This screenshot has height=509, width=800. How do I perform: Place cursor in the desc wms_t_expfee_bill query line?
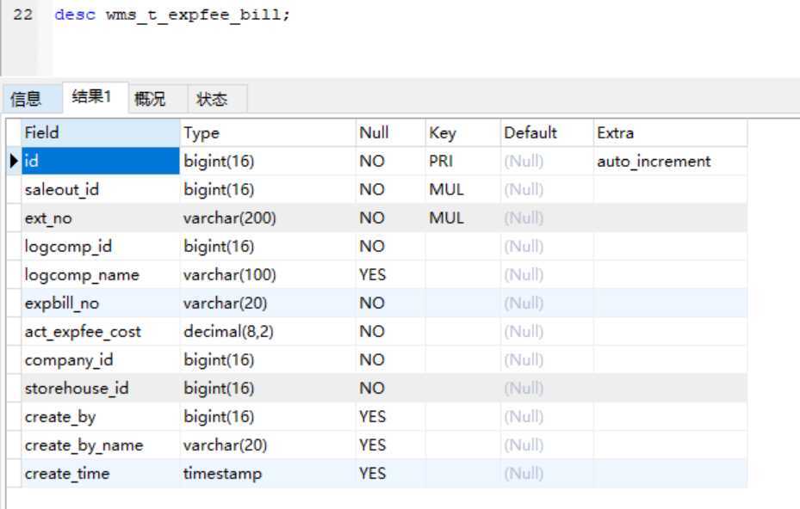coord(172,15)
